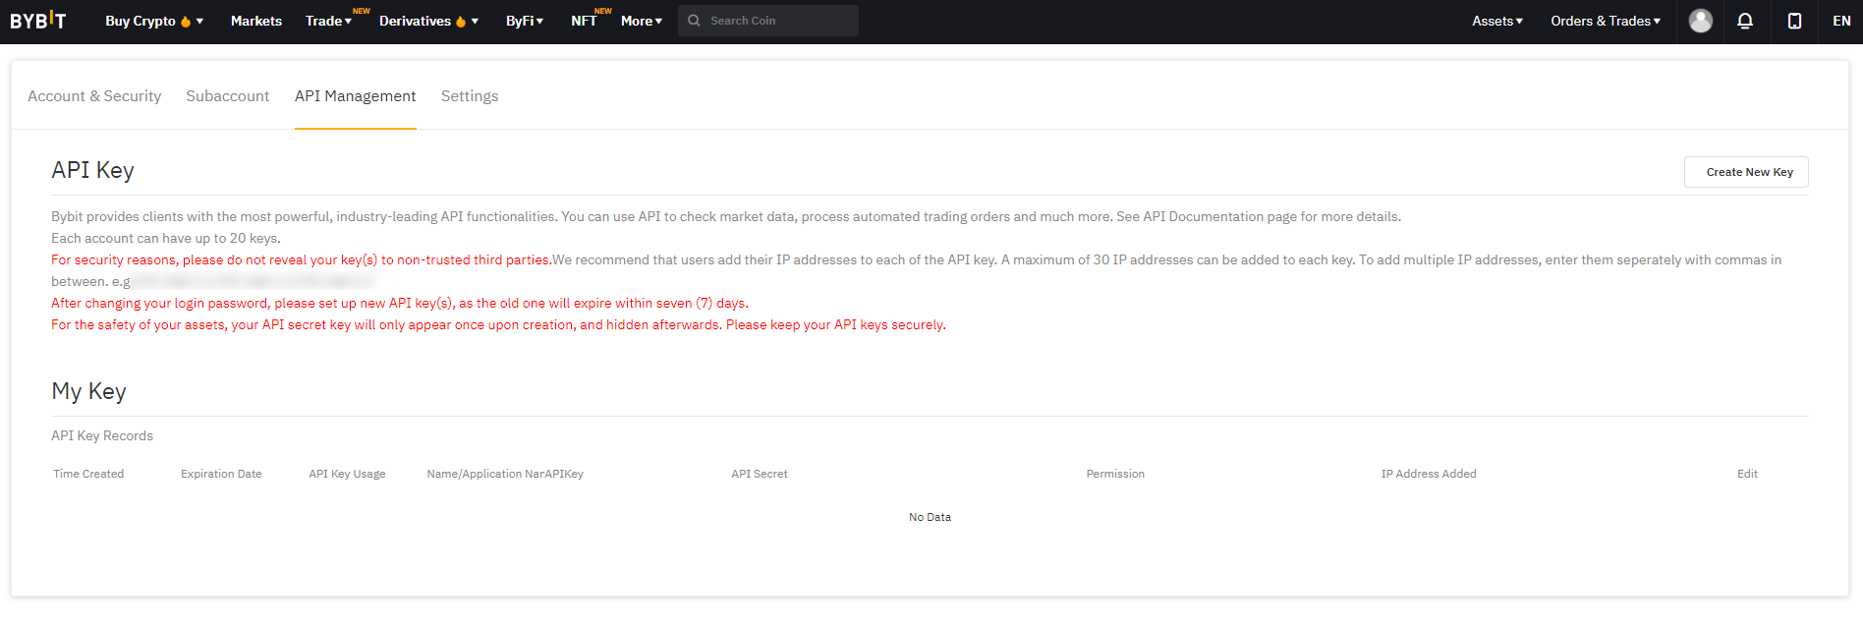The image size is (1863, 629).
Task: Switch to Account & Security tab
Action: point(94,96)
